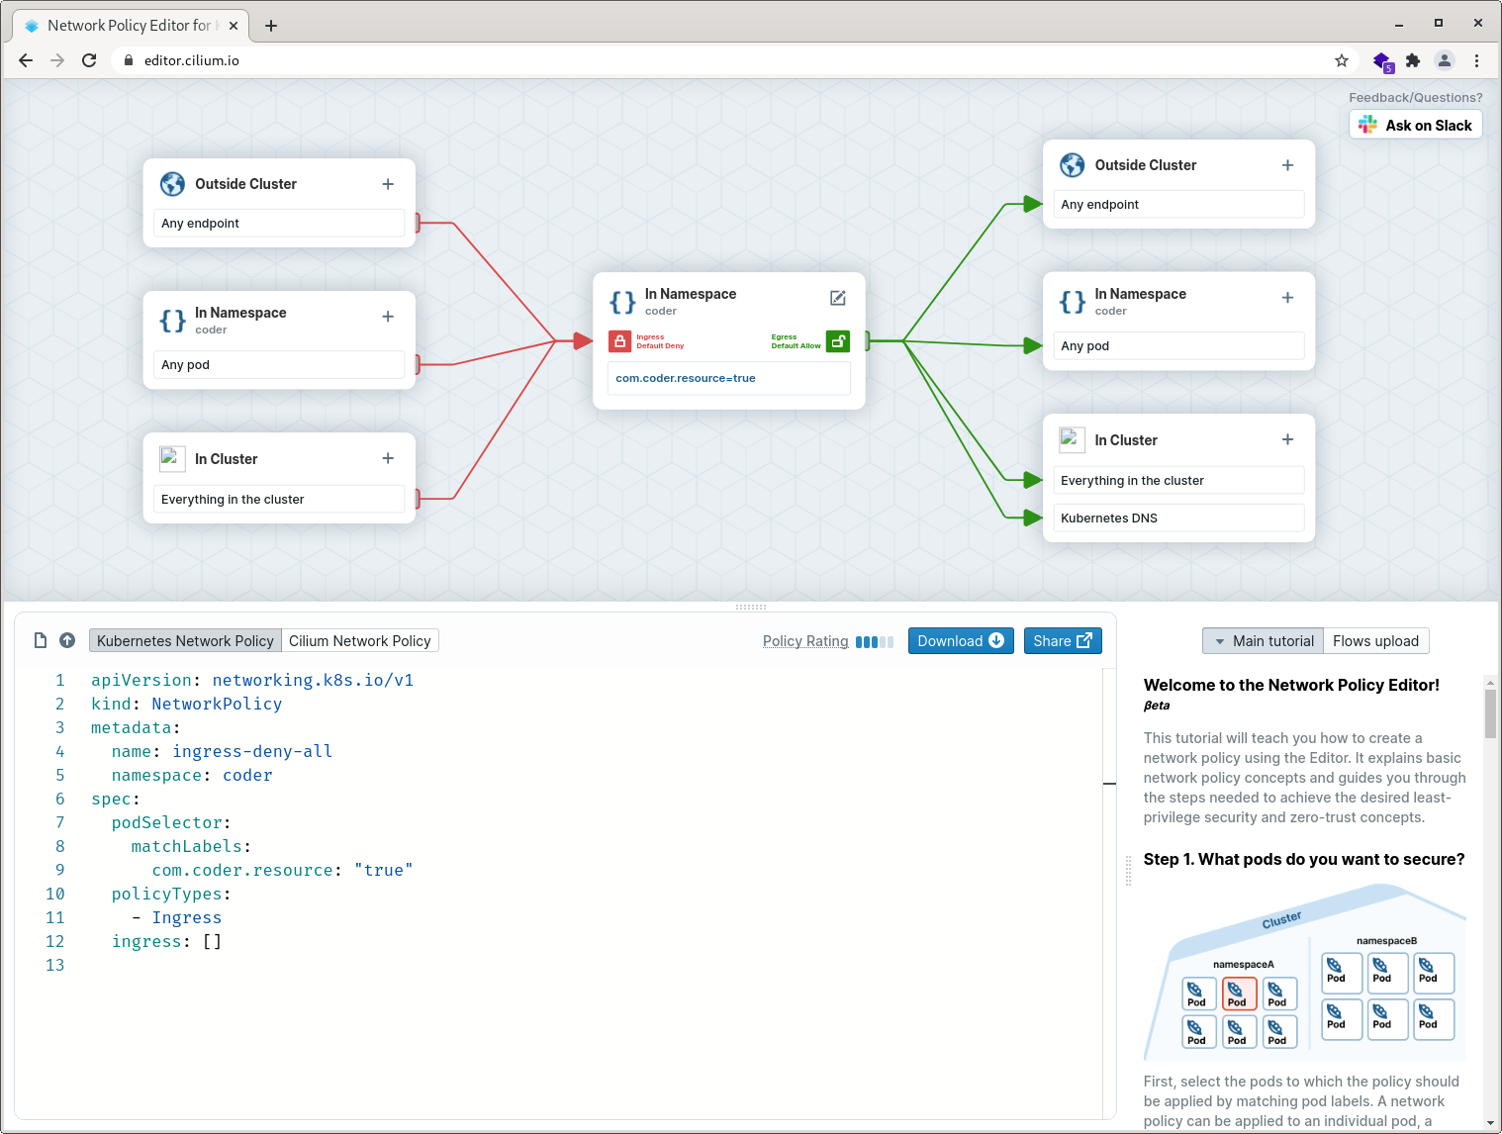Select the Kubernetes DNS egress rule
1502x1134 pixels.
[1178, 518]
